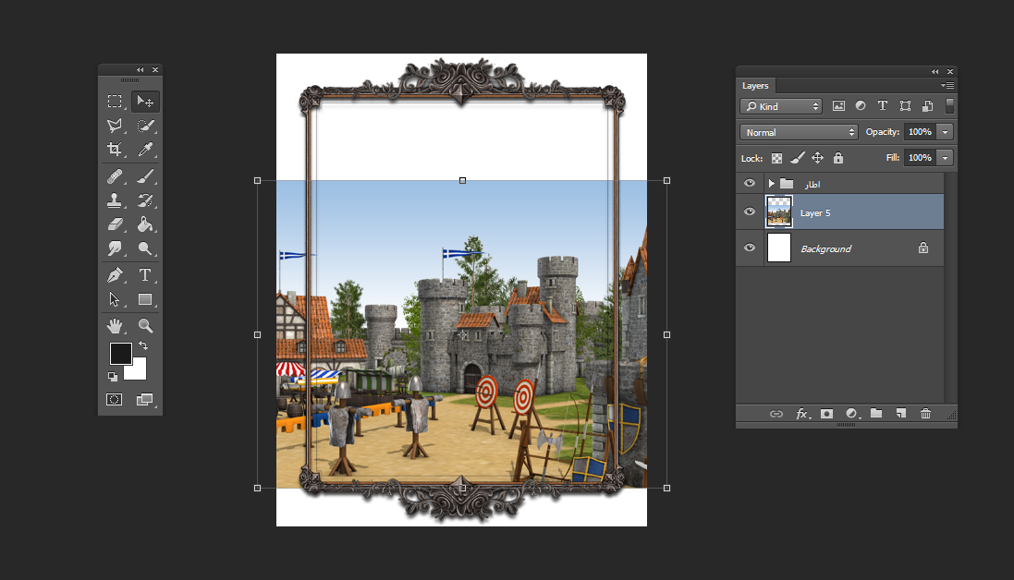Image resolution: width=1014 pixels, height=580 pixels.
Task: Select the Rectangle shape tool
Action: point(145,299)
